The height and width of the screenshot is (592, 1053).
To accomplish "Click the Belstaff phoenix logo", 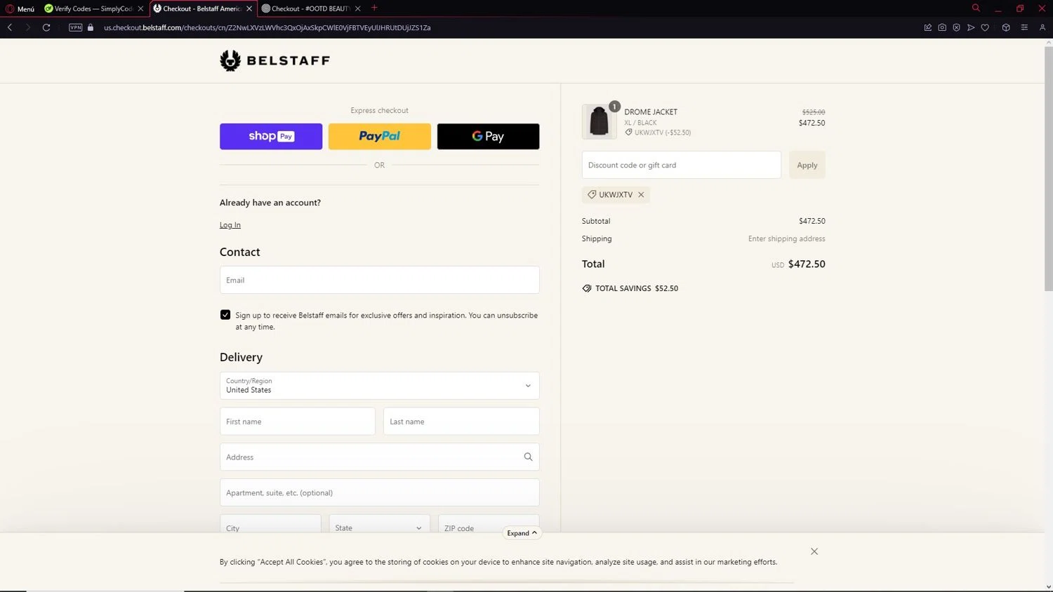I will (274, 60).
